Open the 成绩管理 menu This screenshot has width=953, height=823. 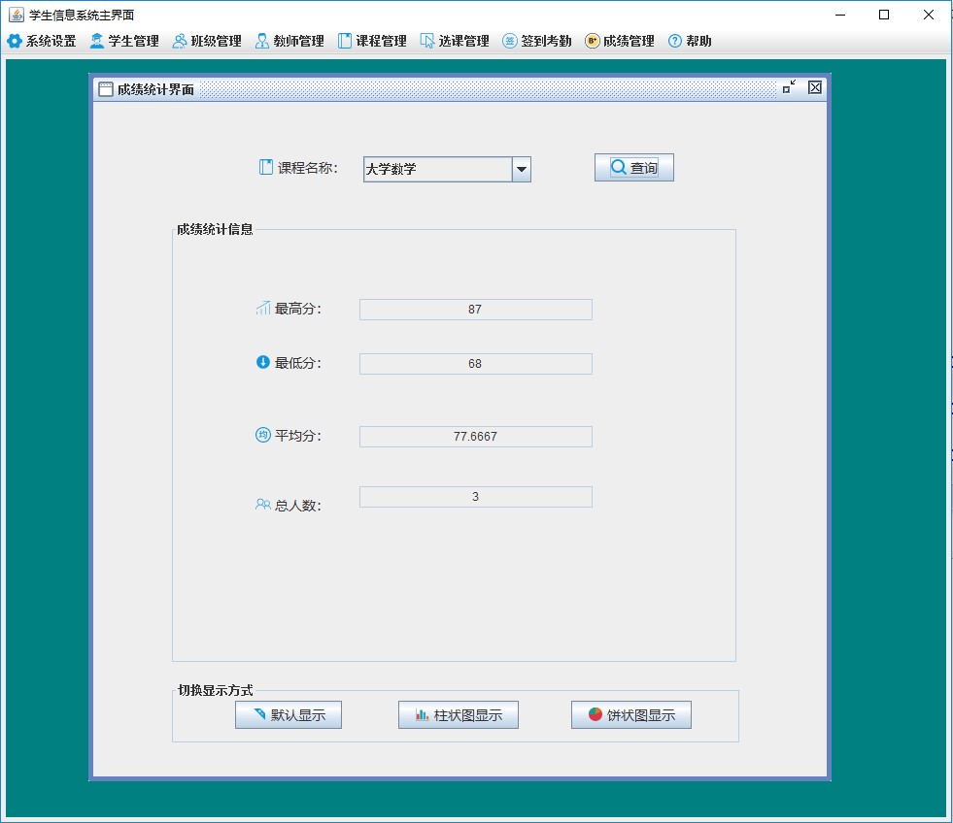tap(620, 41)
